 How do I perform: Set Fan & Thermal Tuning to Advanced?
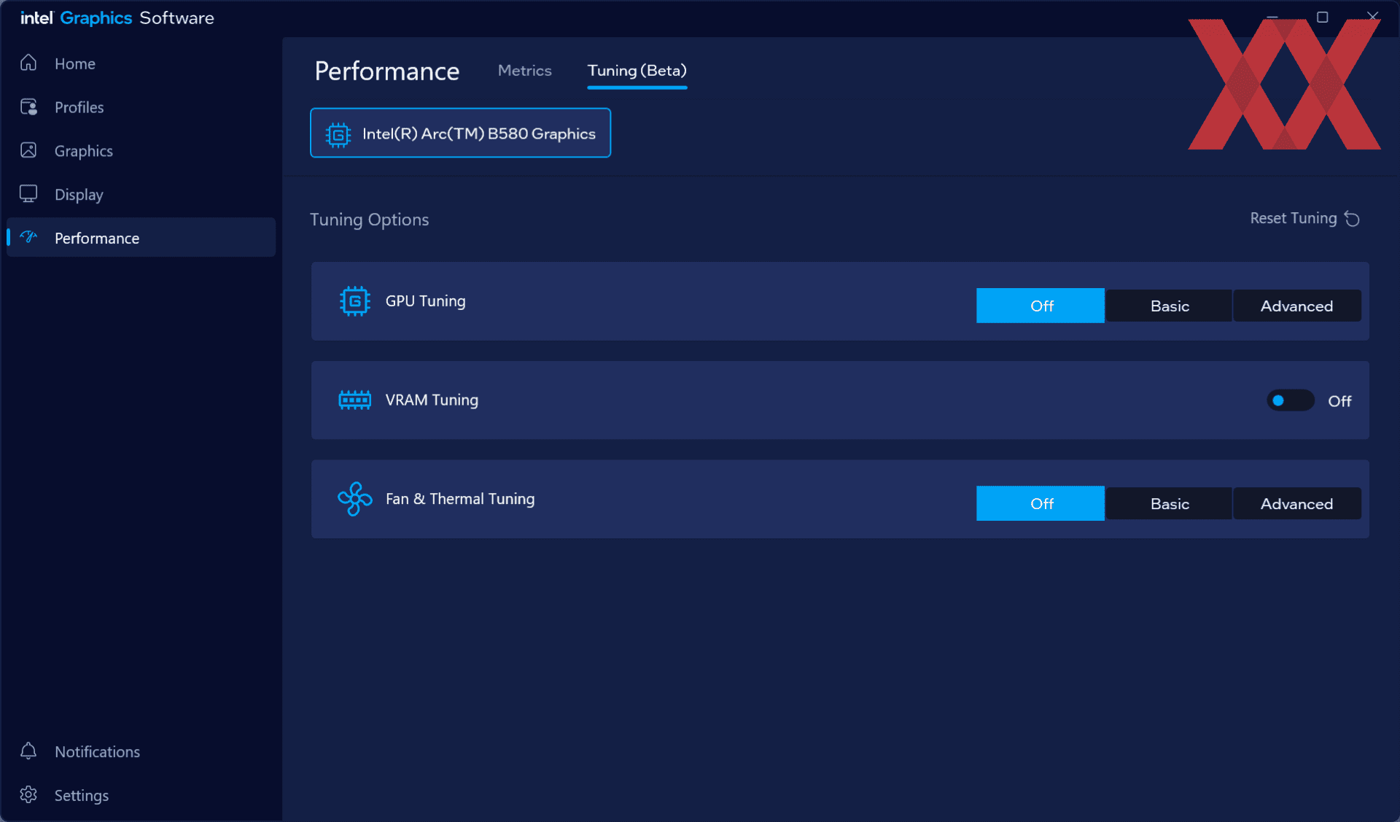coord(1296,503)
